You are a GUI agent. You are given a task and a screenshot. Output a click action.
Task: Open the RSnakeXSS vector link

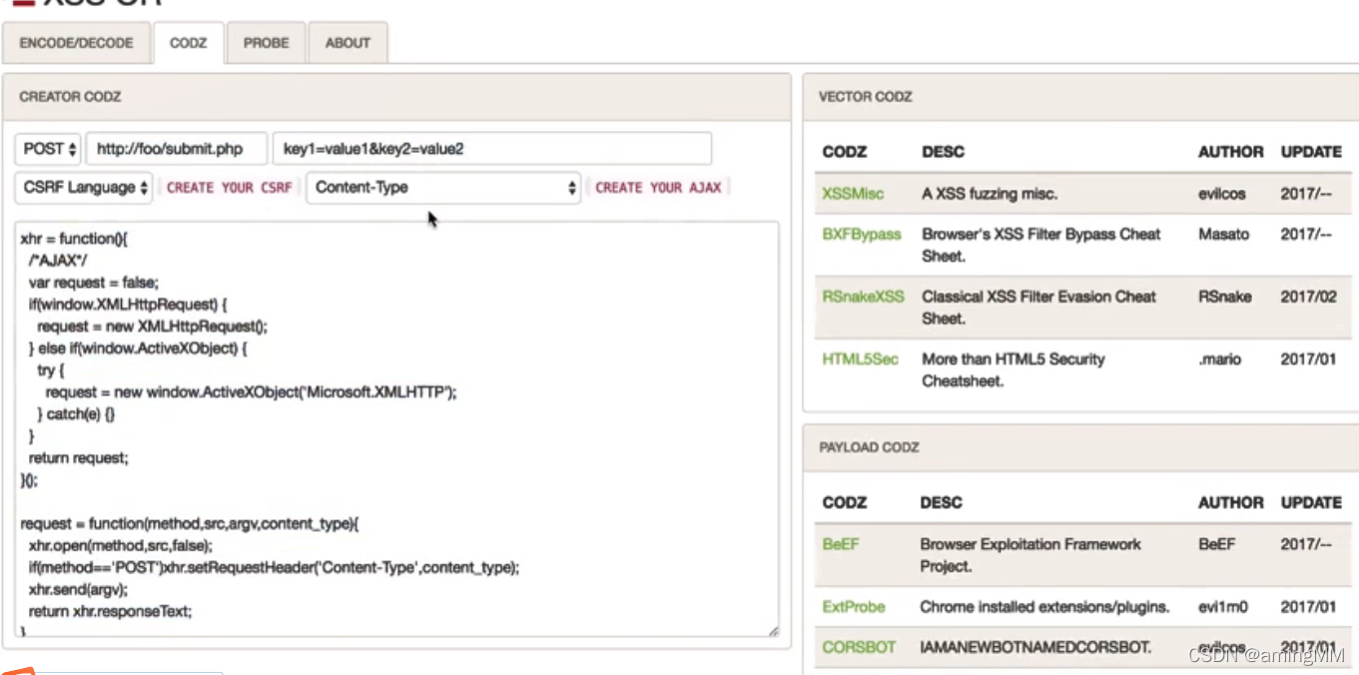tap(863, 297)
